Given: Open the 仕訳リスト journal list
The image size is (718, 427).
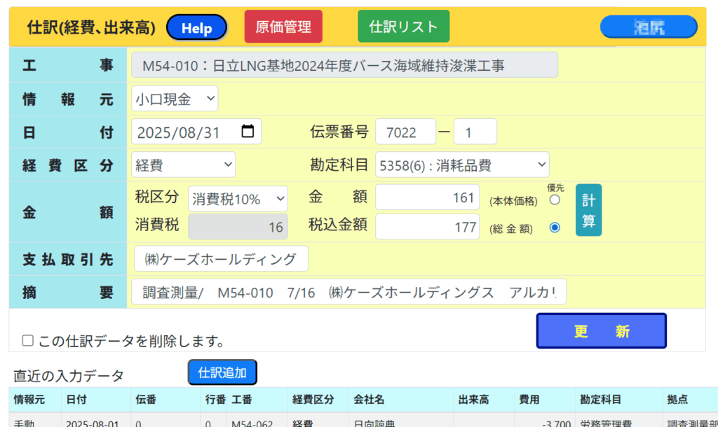Looking at the screenshot, I should point(403,27).
